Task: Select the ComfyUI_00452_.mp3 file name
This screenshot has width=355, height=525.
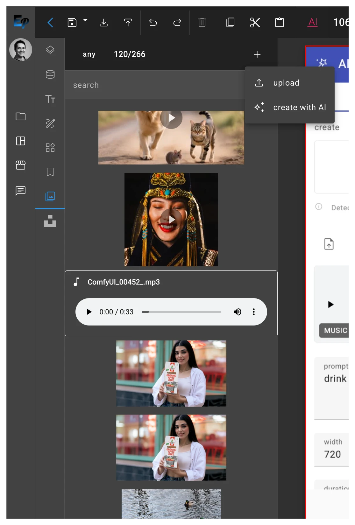Action: pyautogui.click(x=124, y=282)
